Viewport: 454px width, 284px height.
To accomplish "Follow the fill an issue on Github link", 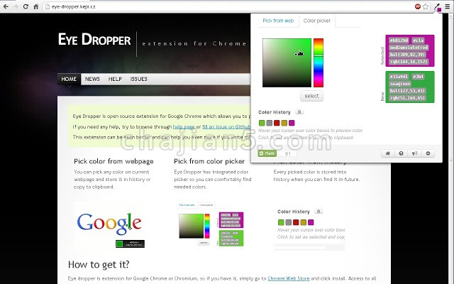I will [226, 127].
